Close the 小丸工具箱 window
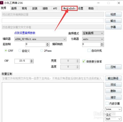This screenshot has width=123, height=122. (119, 3)
